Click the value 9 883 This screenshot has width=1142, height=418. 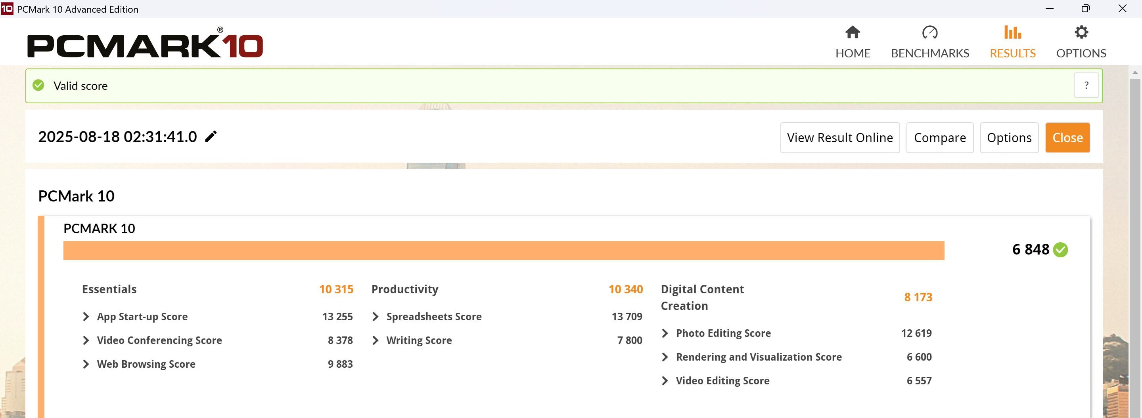pyautogui.click(x=341, y=364)
